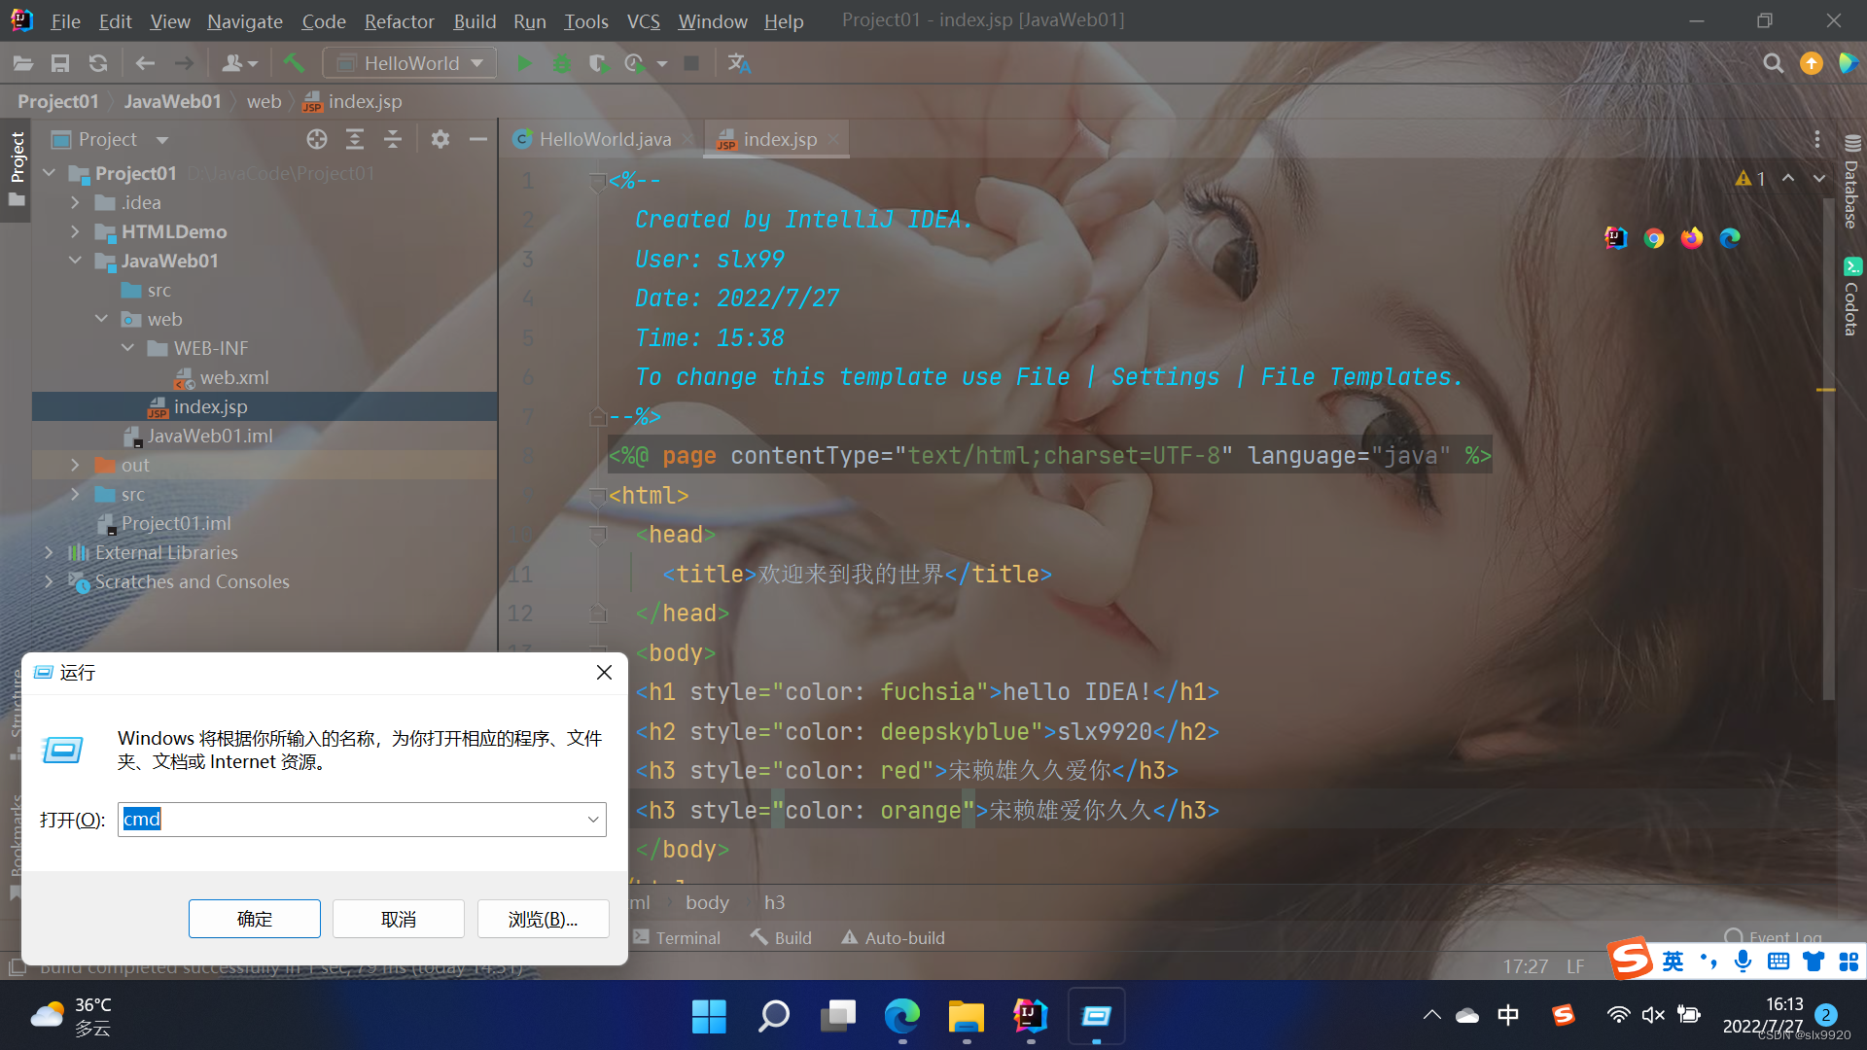
Task: Navigate forward with the right arrow
Action: pyautogui.click(x=184, y=63)
